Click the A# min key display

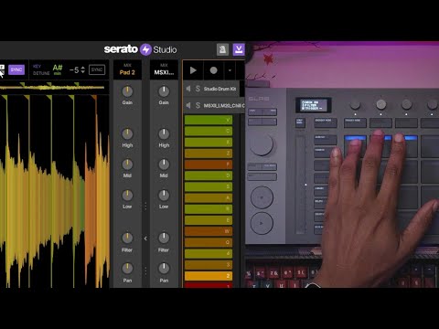[x=58, y=69]
